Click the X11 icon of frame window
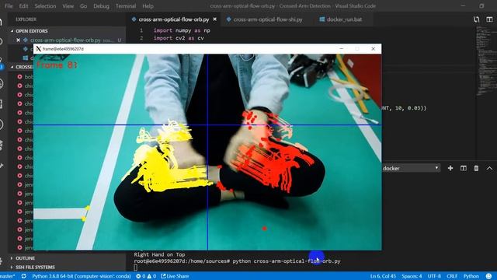 pyautogui.click(x=38, y=49)
